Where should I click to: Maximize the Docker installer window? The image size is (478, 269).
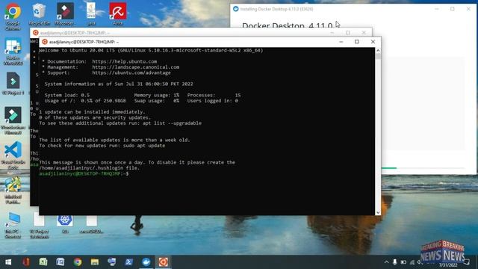tap(453, 9)
